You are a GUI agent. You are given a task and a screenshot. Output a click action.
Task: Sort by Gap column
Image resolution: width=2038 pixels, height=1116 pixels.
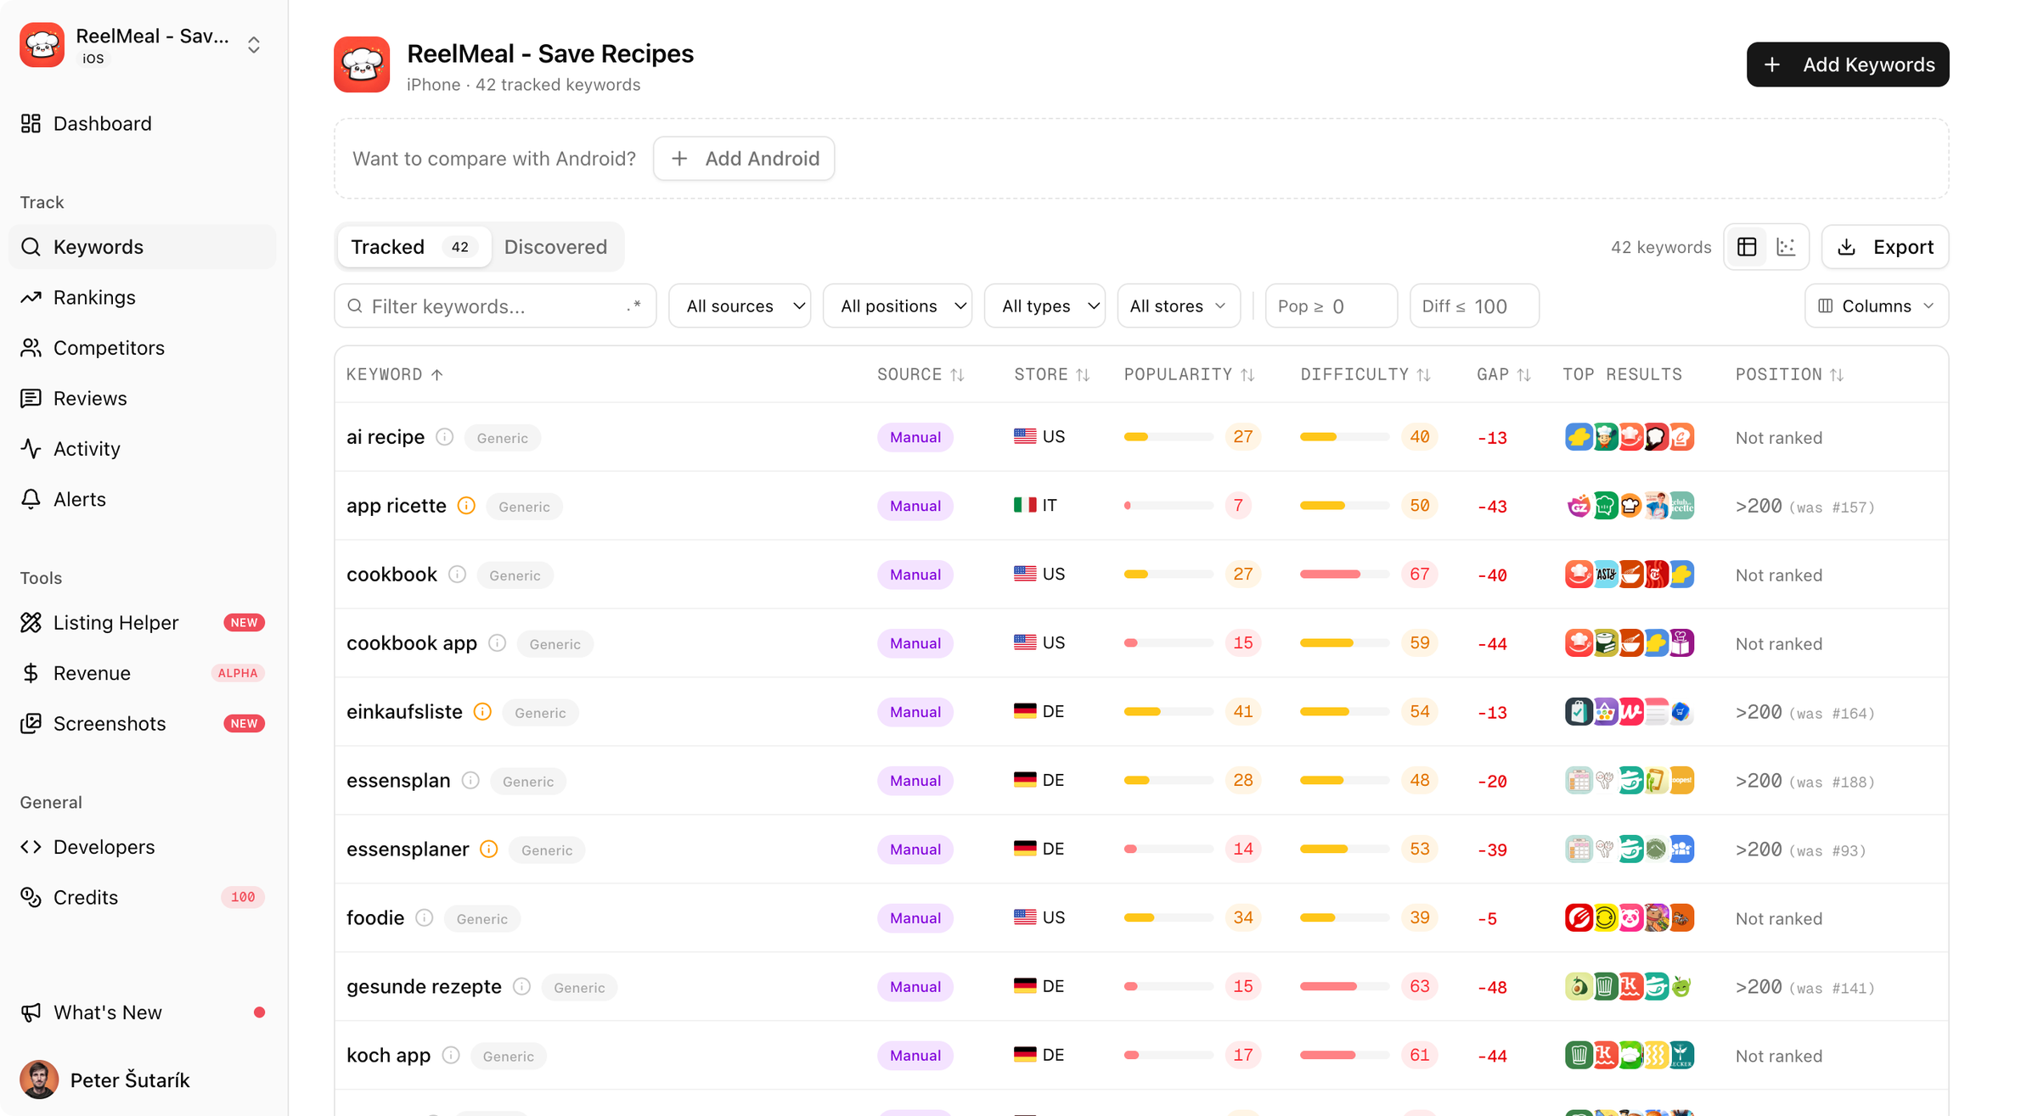pyautogui.click(x=1503, y=374)
